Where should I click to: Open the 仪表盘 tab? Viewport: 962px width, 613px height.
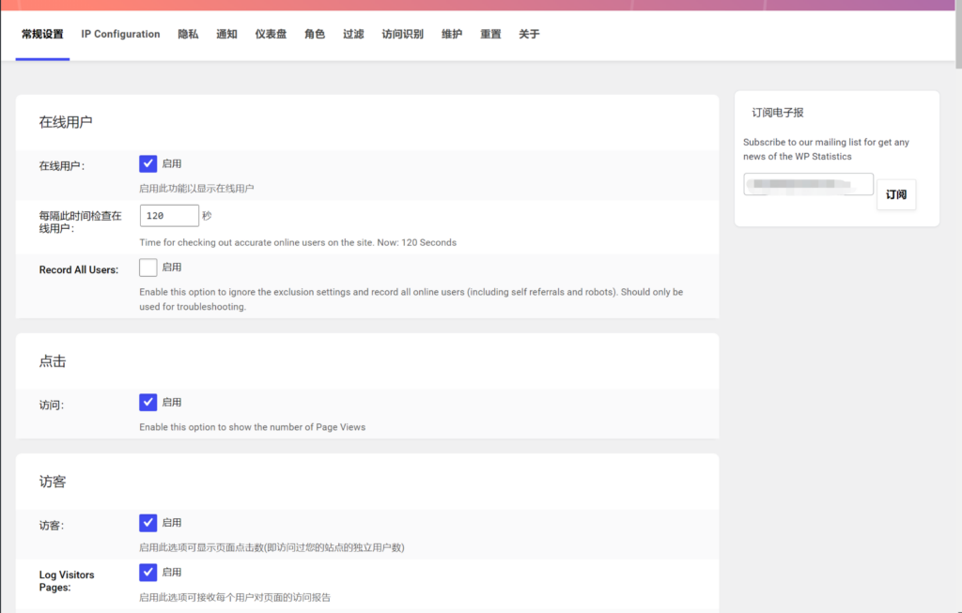271,34
